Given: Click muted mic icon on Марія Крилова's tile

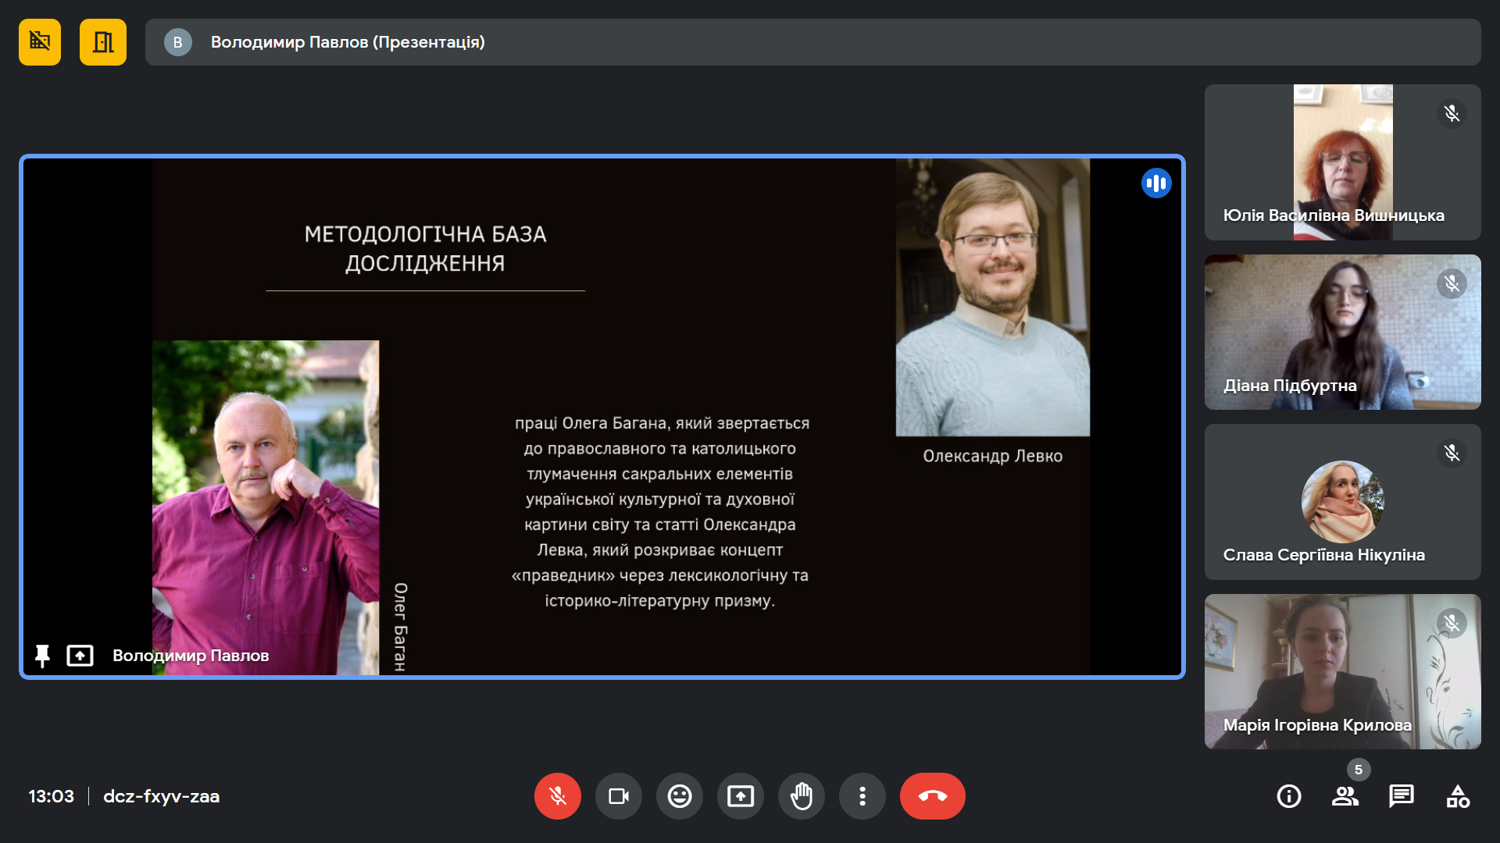Looking at the screenshot, I should coord(1451,623).
